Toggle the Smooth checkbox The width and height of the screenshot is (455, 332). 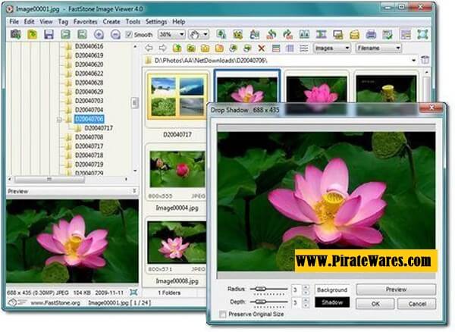point(130,35)
